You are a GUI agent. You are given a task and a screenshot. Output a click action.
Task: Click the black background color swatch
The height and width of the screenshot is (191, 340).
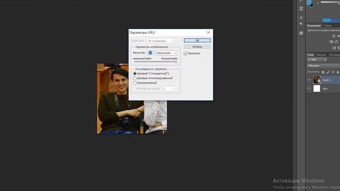click(312, 6)
